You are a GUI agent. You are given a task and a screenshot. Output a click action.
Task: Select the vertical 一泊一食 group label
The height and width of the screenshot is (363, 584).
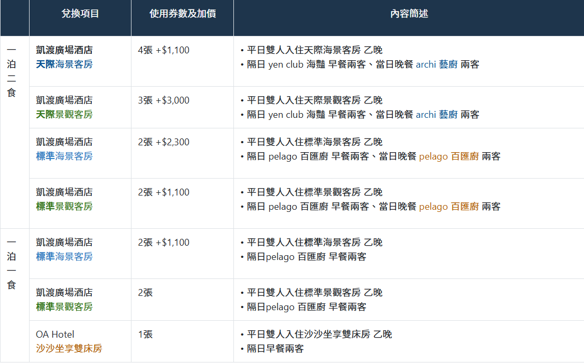click(12, 264)
